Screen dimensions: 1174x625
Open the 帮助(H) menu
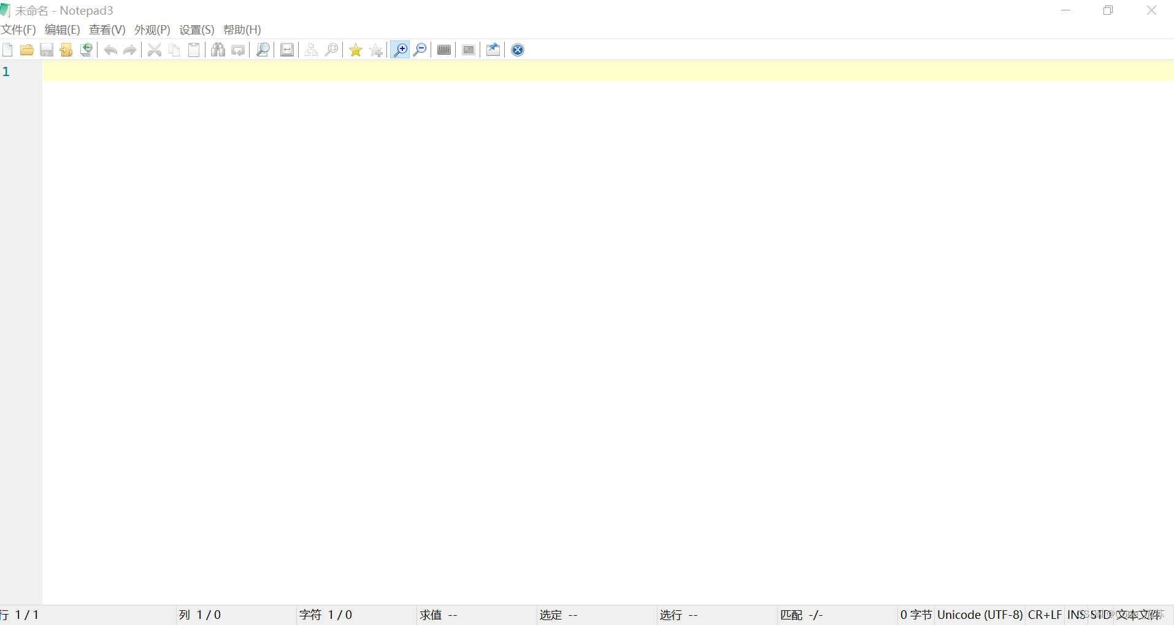pyautogui.click(x=242, y=29)
